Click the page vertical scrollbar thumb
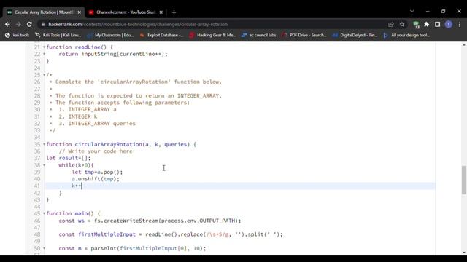The image size is (467, 262). point(464,180)
